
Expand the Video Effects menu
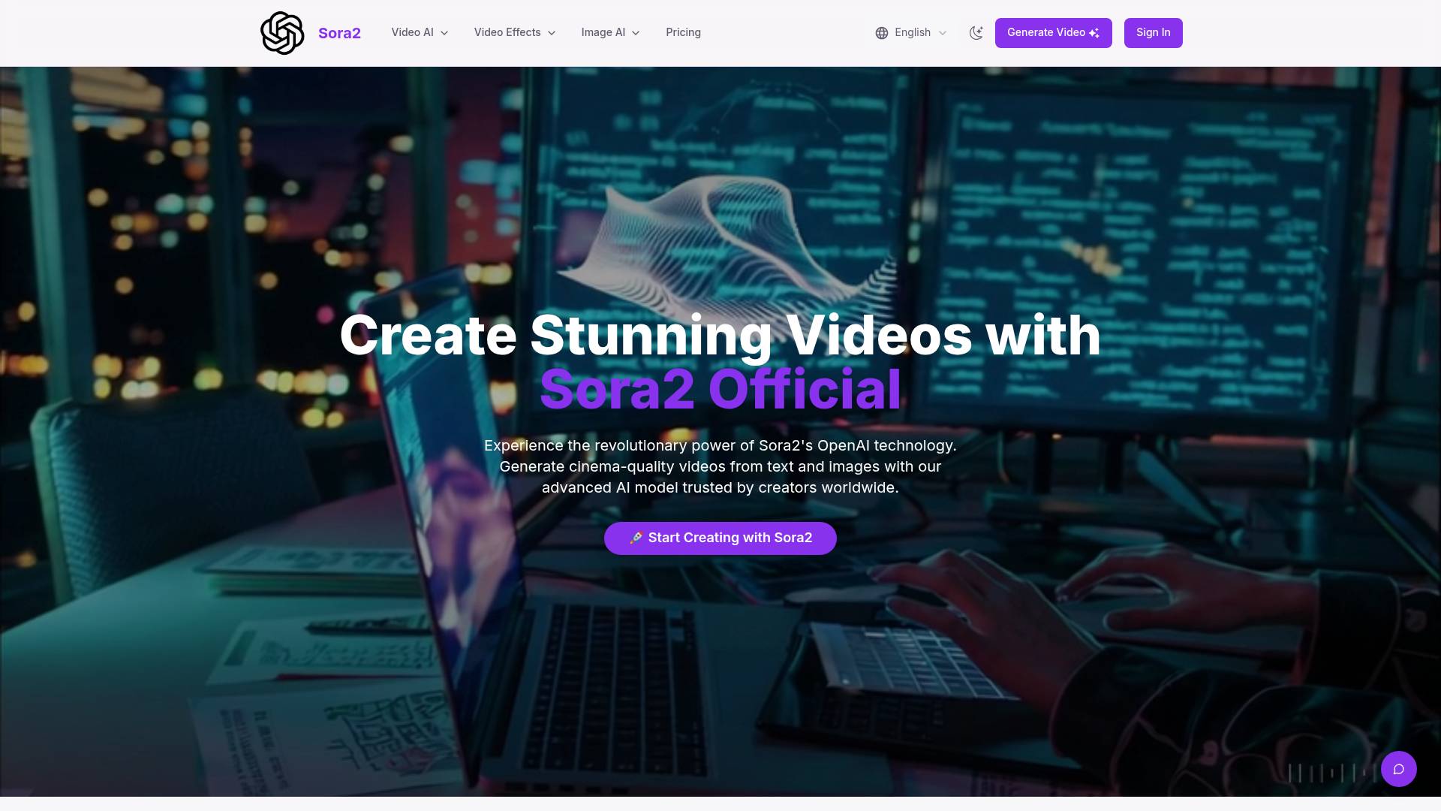[x=515, y=33]
